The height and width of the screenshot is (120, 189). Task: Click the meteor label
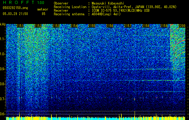click(x=43, y=9)
